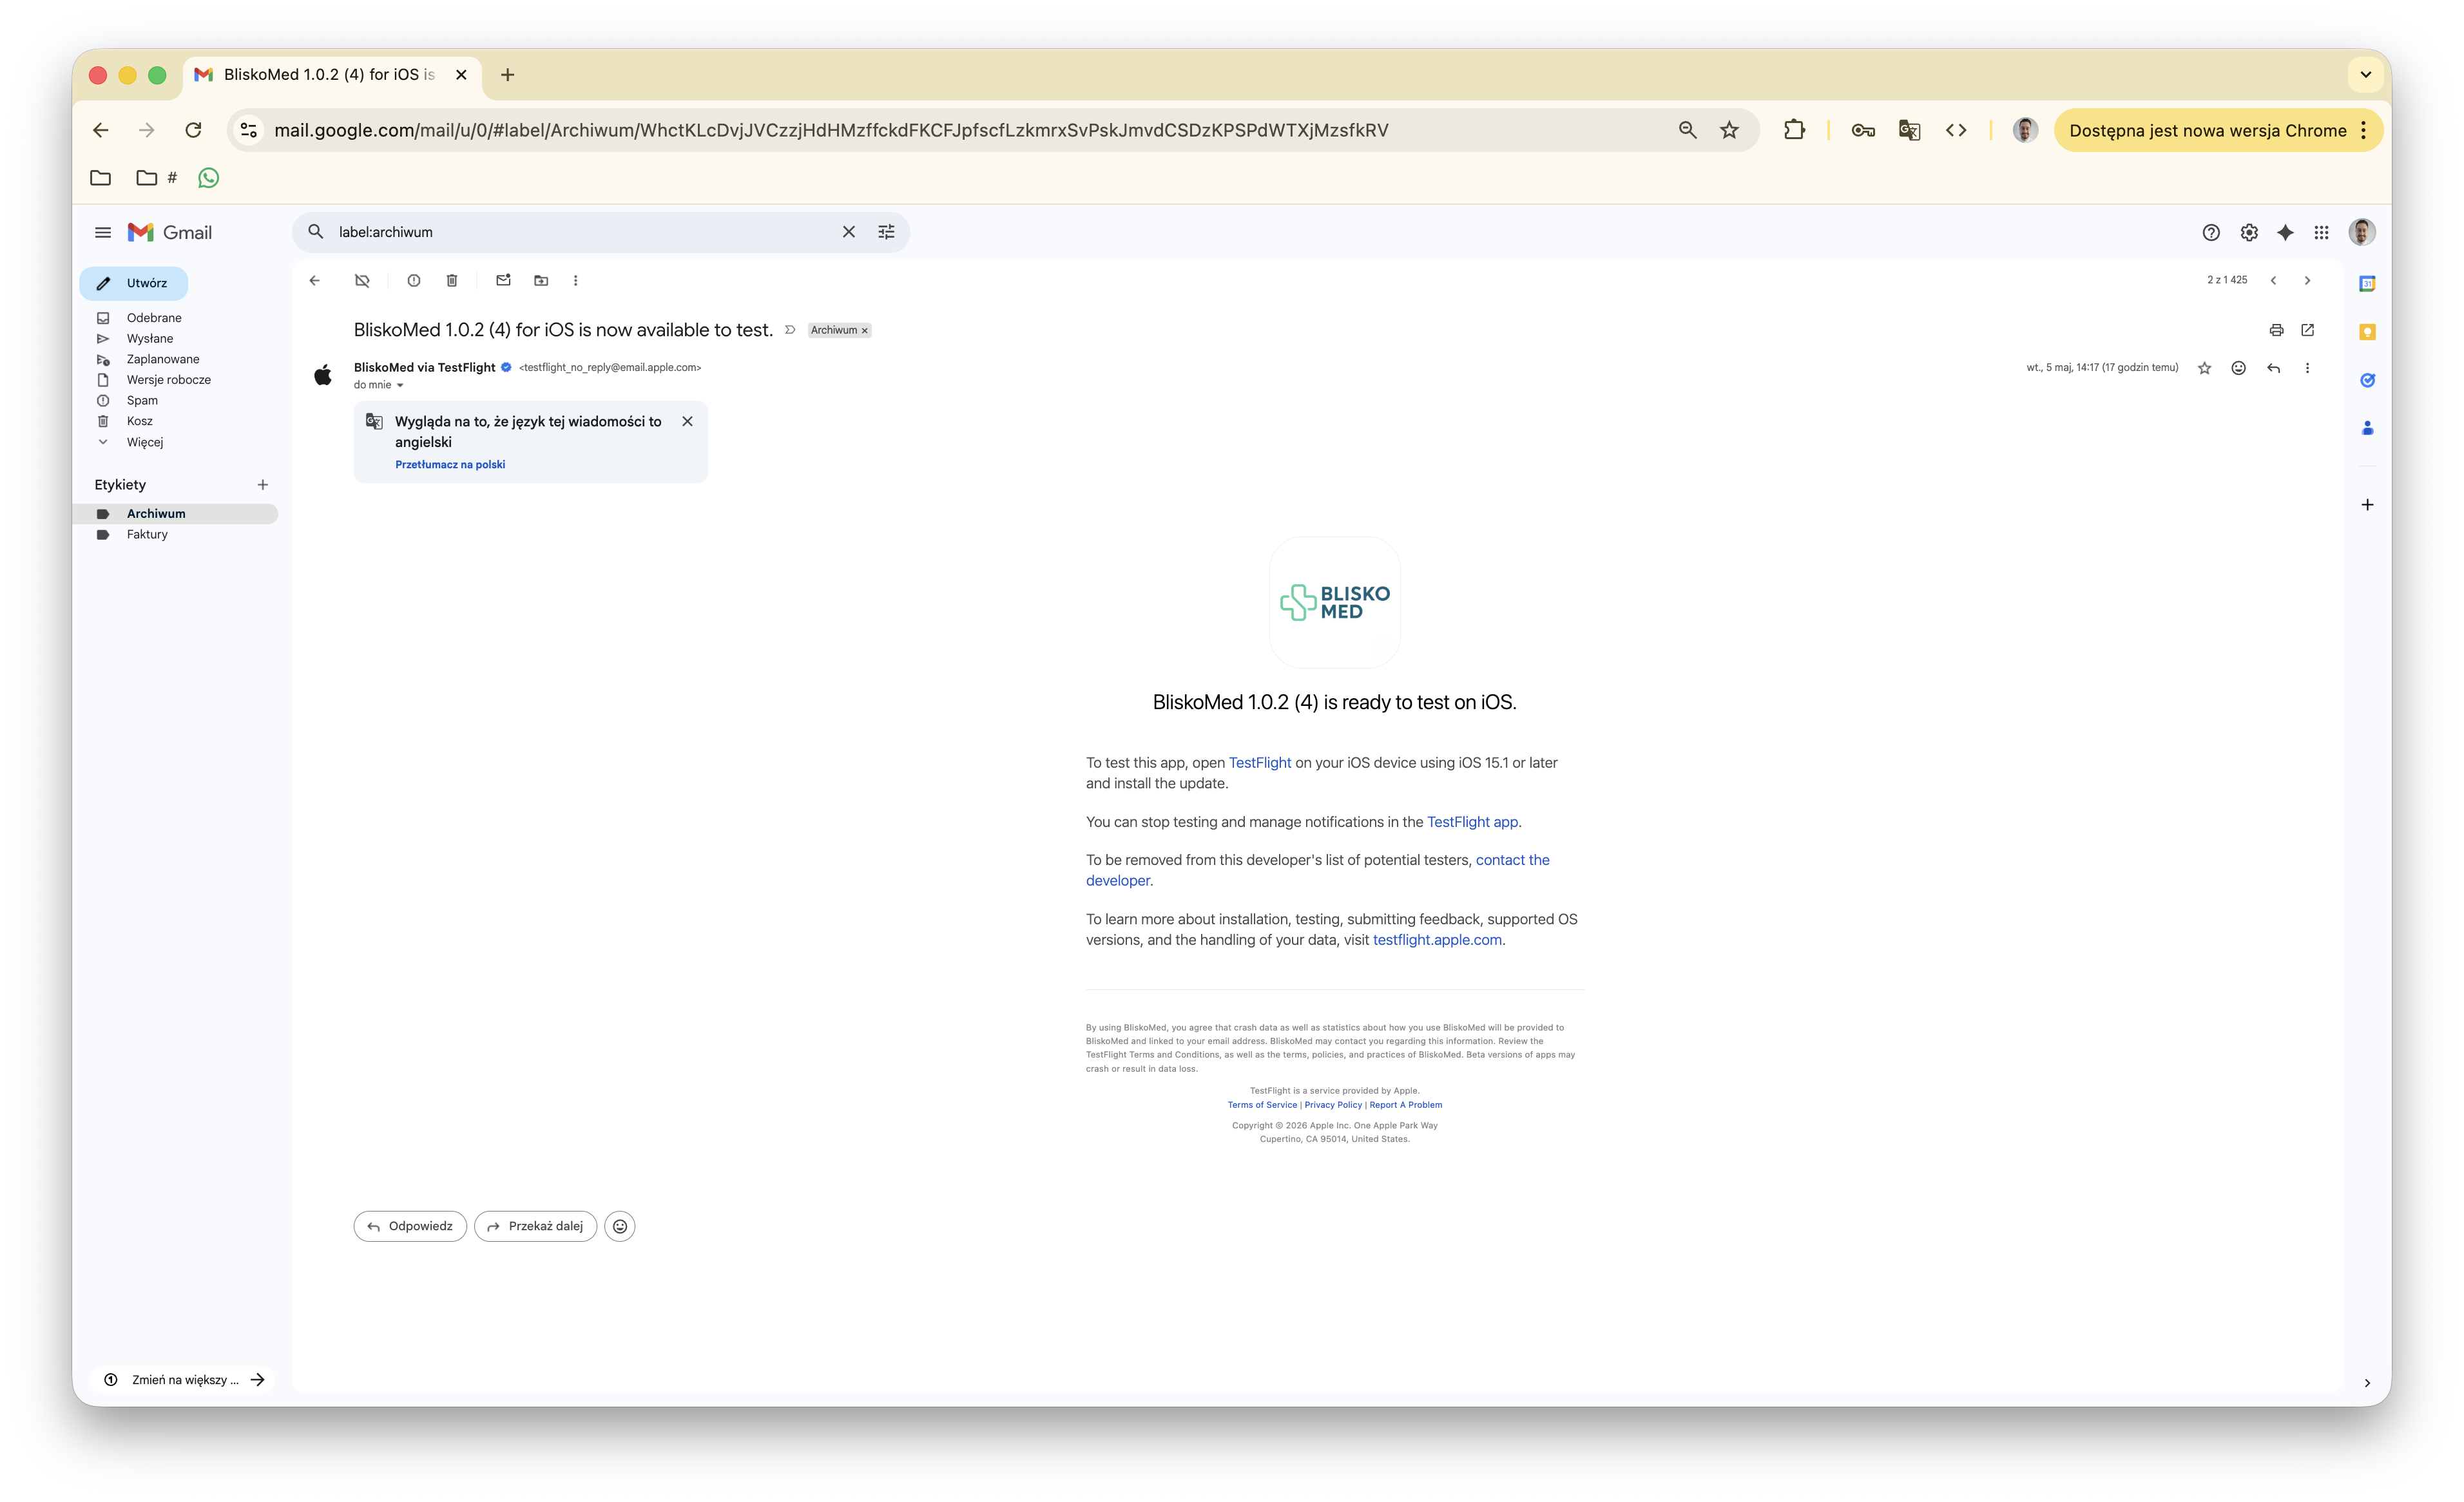Open Gmail settings gear

point(2249,233)
